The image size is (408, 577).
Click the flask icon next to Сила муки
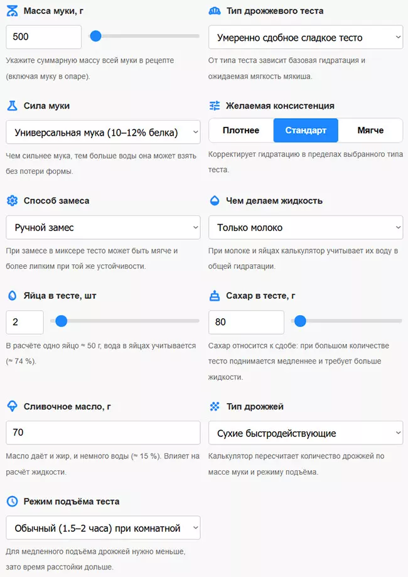click(11, 105)
